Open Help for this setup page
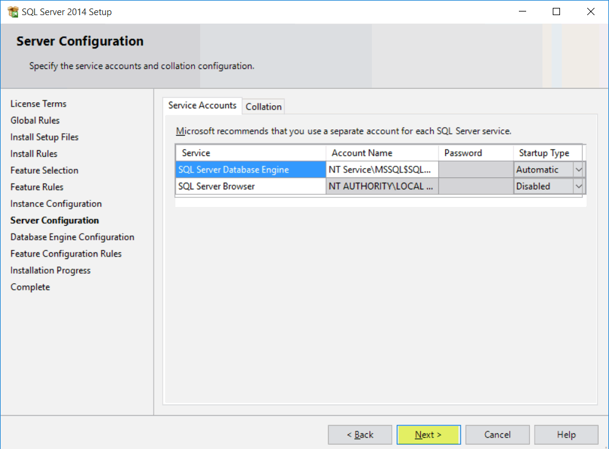 [566, 434]
